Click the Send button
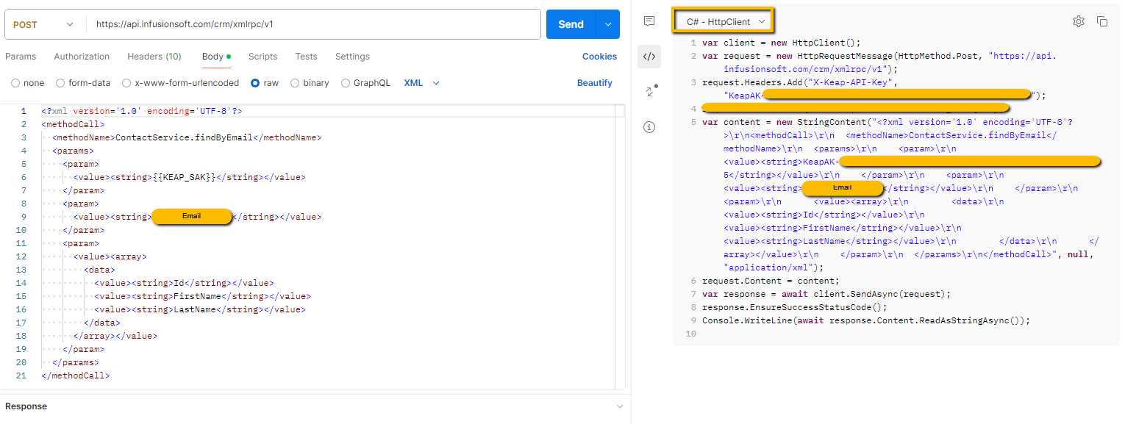The height and width of the screenshot is (424, 1125). pyautogui.click(x=571, y=24)
